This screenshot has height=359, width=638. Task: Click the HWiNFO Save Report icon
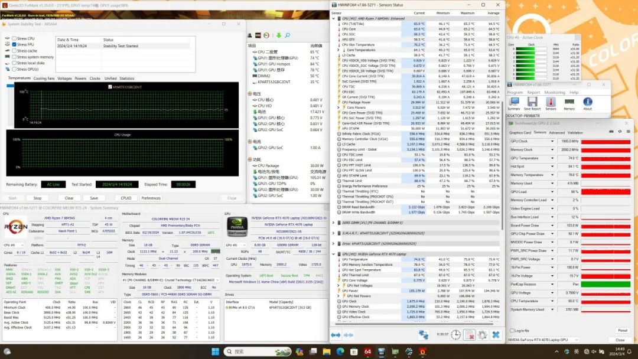pos(532,102)
